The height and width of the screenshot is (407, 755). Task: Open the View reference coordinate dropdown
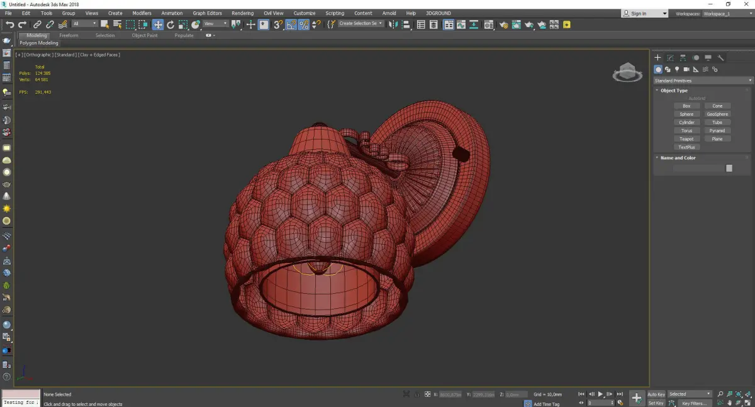(x=215, y=24)
